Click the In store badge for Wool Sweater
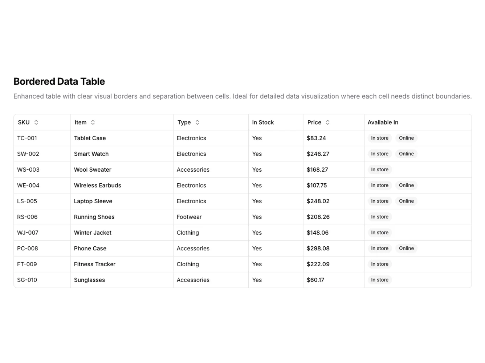Image resolution: width=485 pixels, height=363 pixels. (379, 170)
